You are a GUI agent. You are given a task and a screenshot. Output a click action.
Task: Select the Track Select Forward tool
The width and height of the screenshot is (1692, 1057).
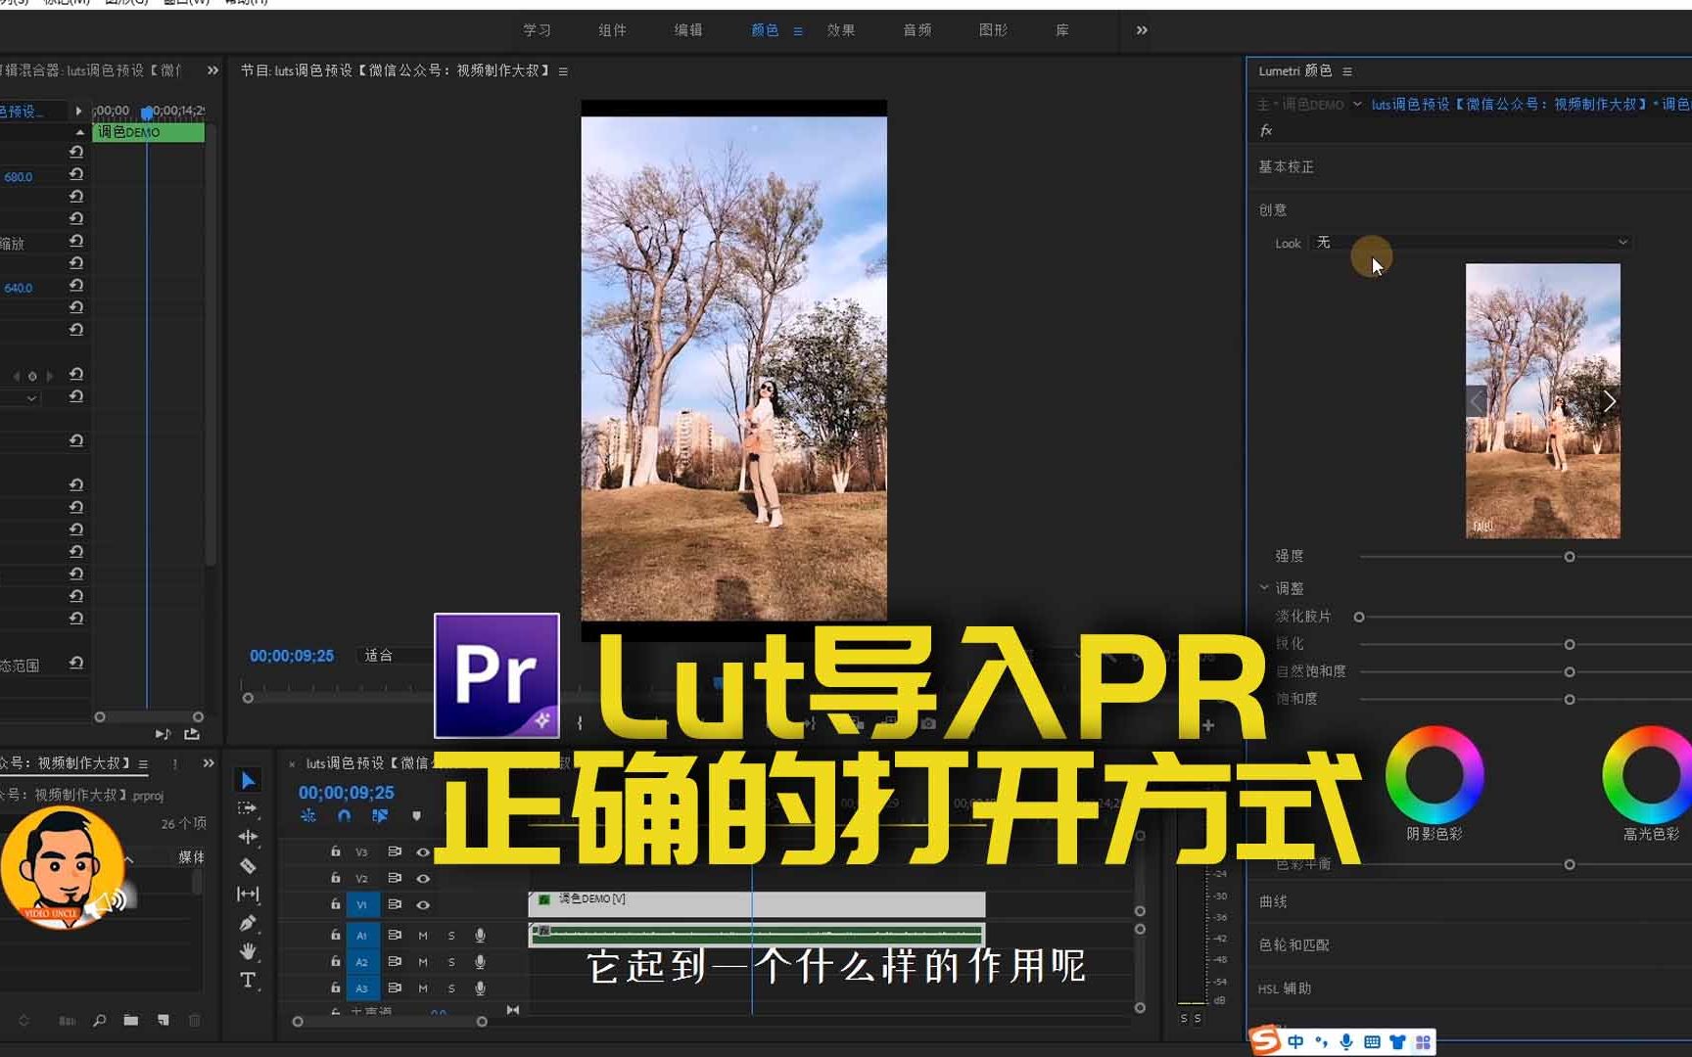pyautogui.click(x=248, y=808)
